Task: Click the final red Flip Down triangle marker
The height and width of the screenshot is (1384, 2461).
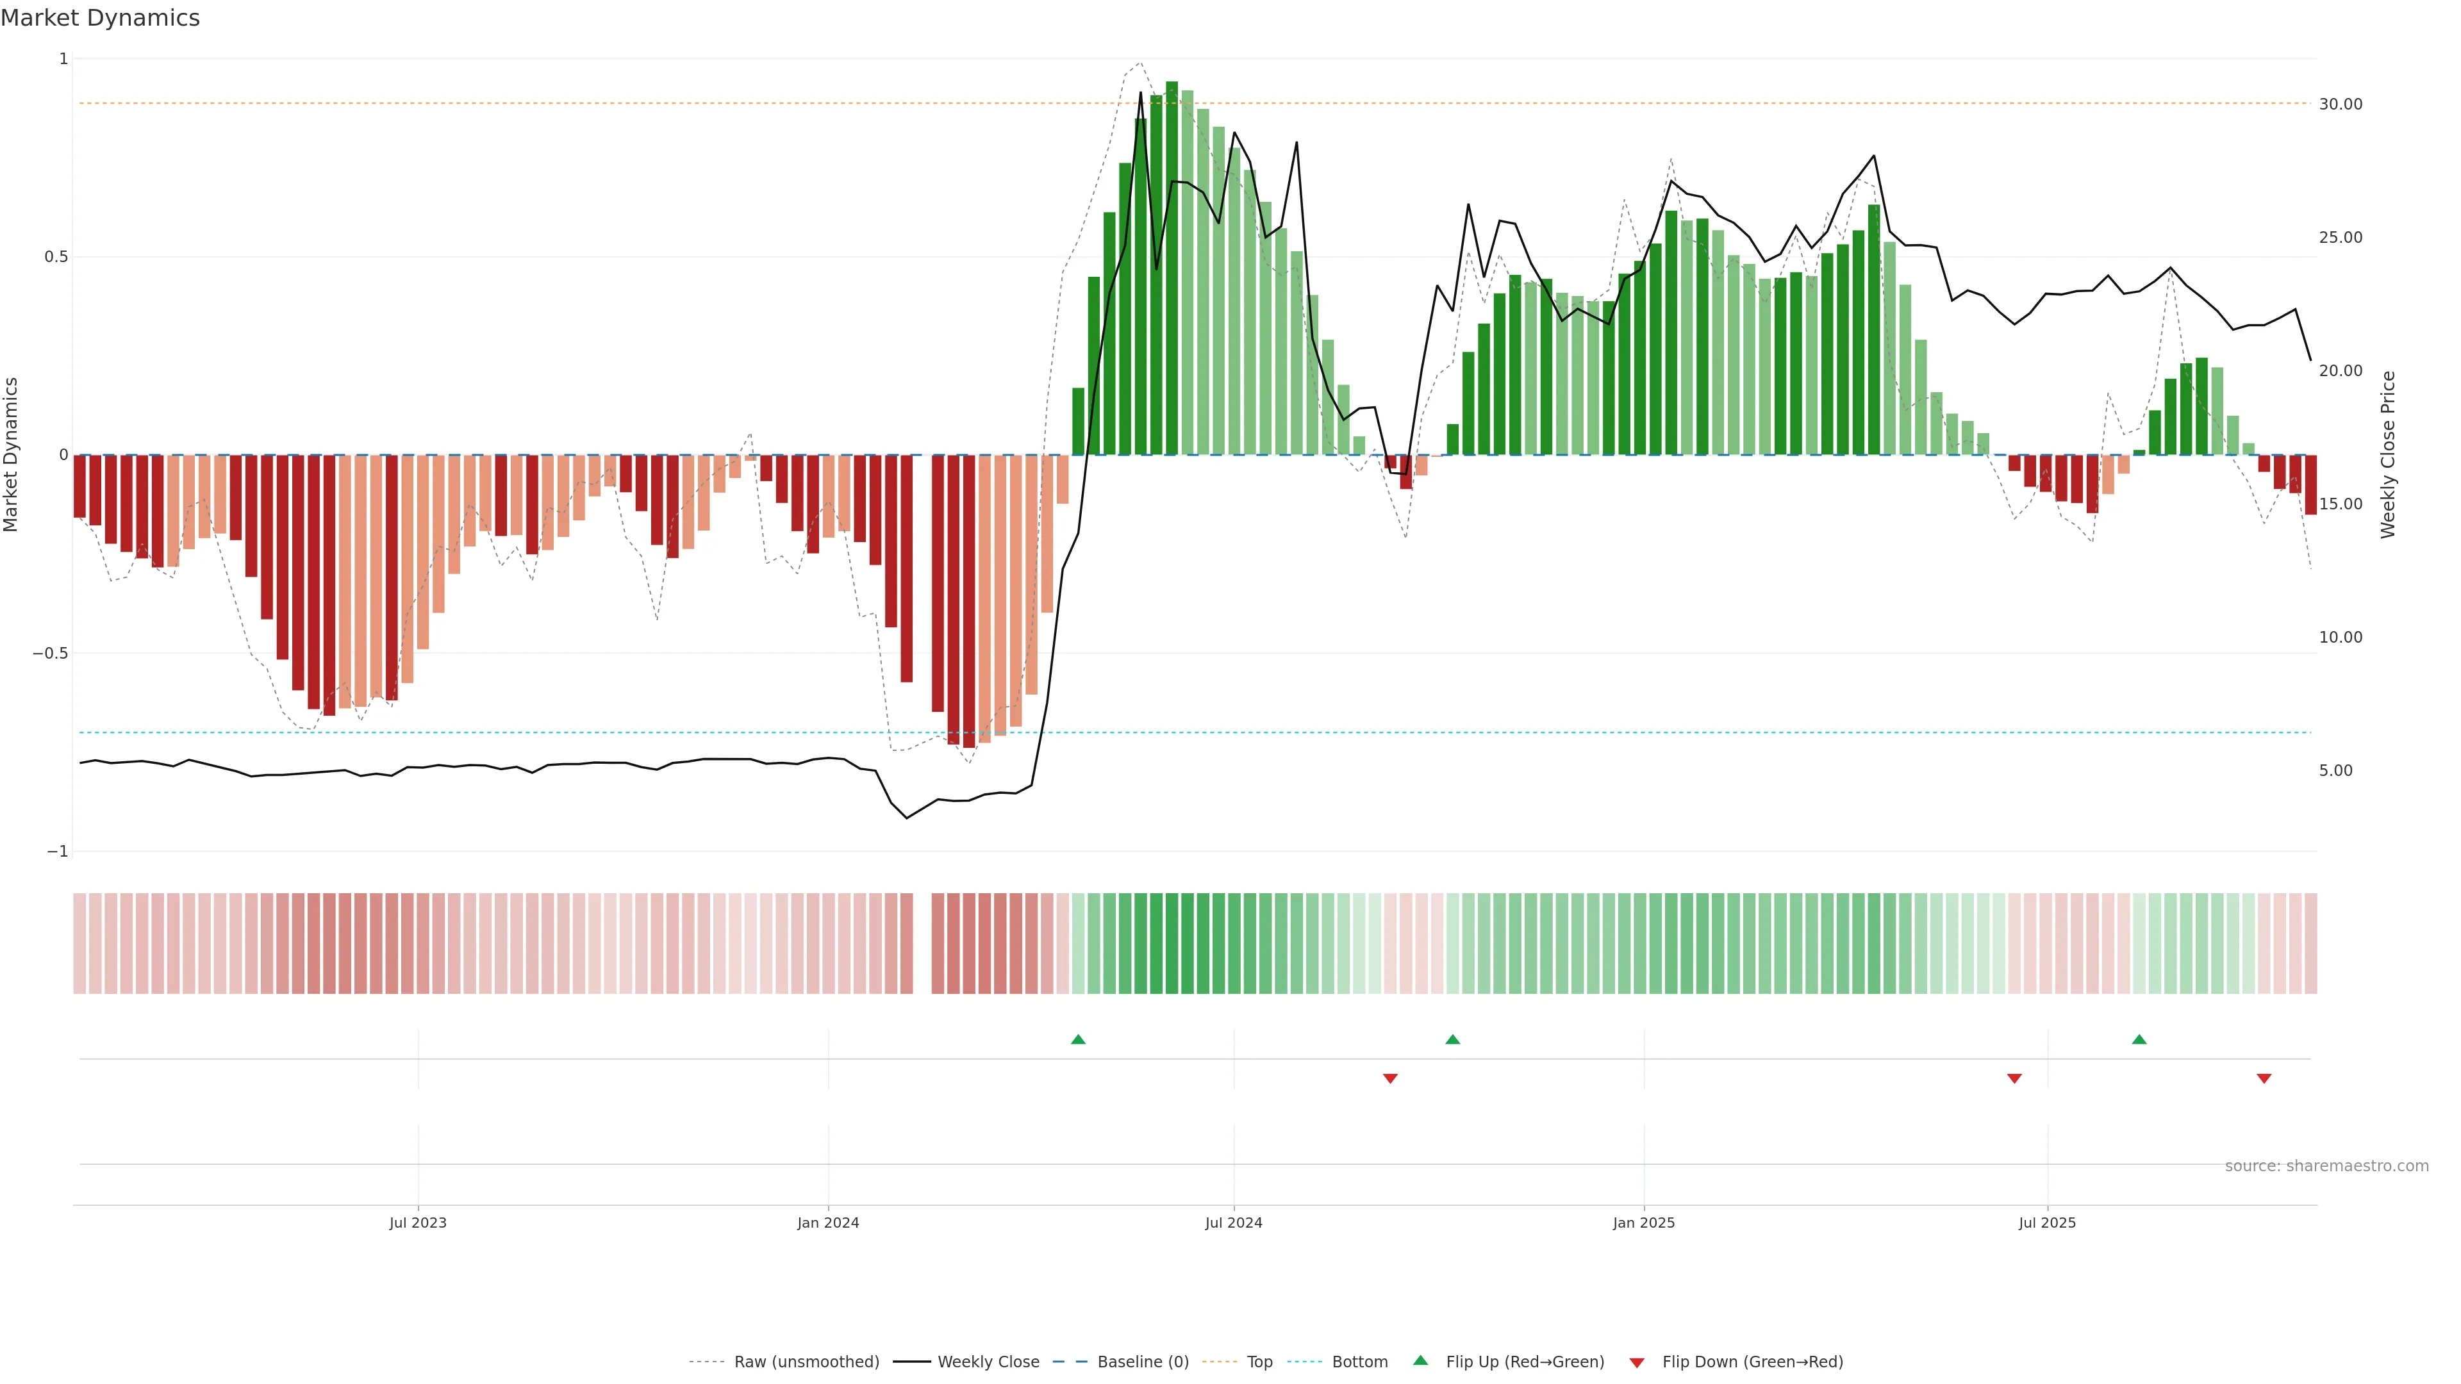Action: 2263,1078
